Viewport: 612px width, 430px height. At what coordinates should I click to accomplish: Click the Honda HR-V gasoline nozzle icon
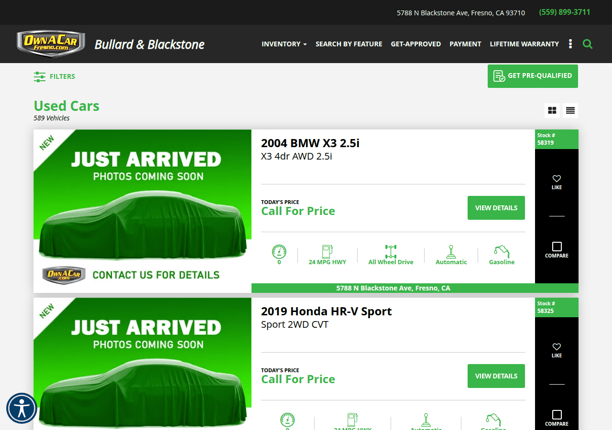[x=493, y=419]
